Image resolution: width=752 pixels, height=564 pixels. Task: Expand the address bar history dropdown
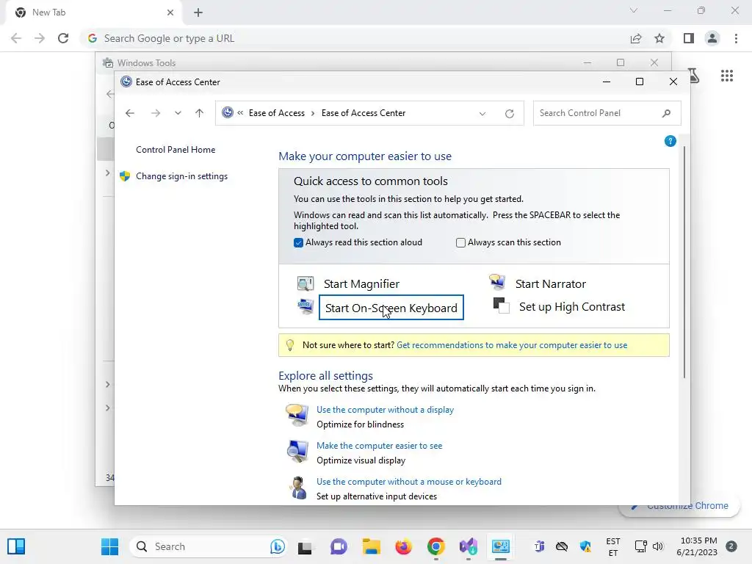point(482,114)
